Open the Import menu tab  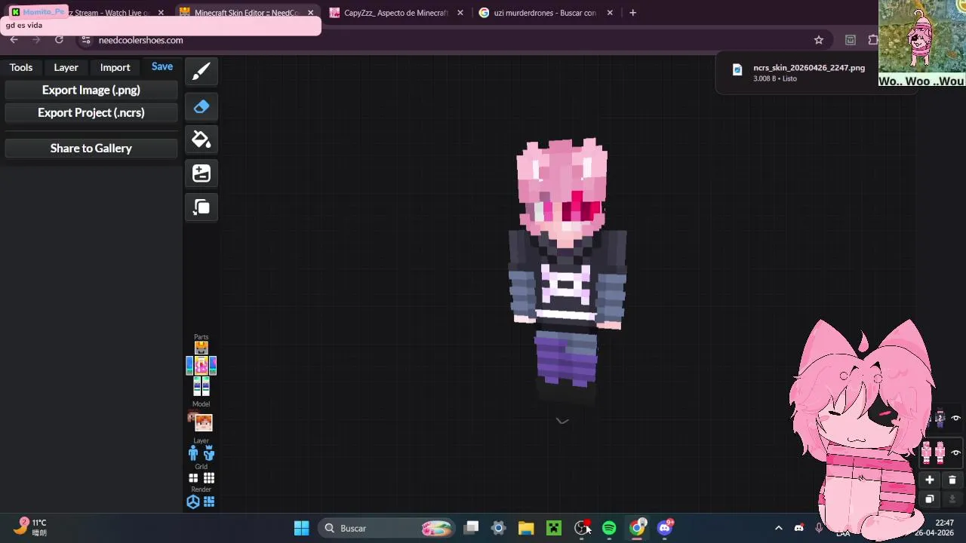point(115,67)
